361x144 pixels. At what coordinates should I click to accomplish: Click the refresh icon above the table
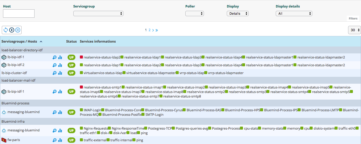pyautogui.click(x=6, y=30)
